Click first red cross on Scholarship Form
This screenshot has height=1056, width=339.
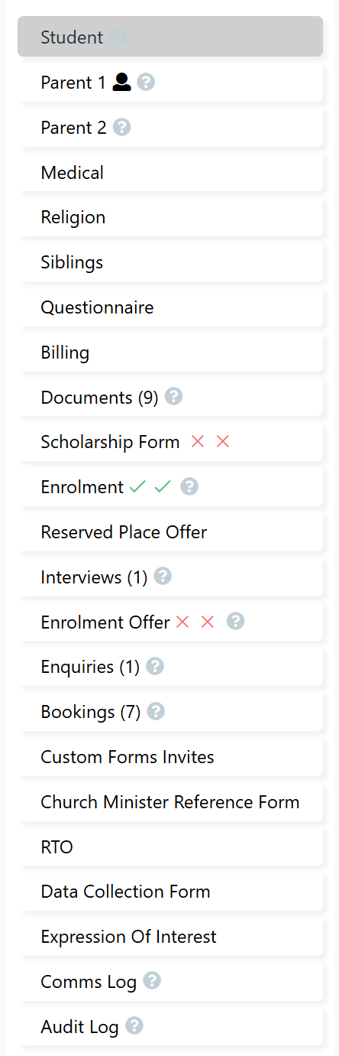click(198, 442)
